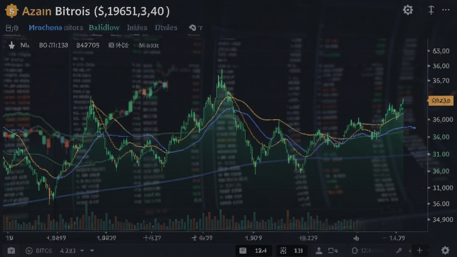Click the 36,000 price axis label
Viewport: 457px width, 257px height.
pos(443,120)
